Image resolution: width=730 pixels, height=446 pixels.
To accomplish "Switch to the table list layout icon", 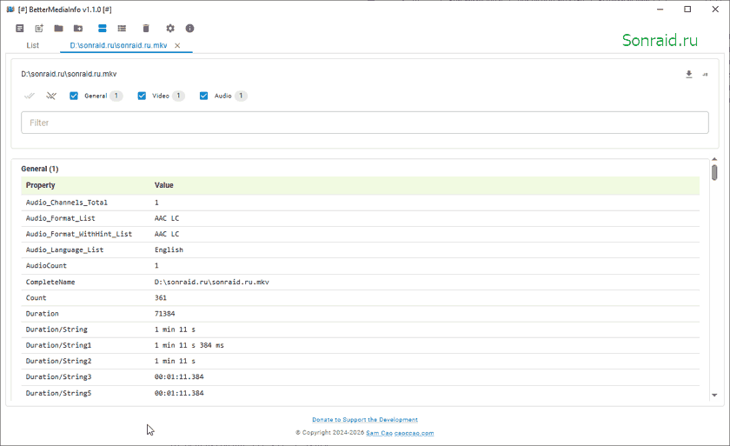I will coord(122,29).
